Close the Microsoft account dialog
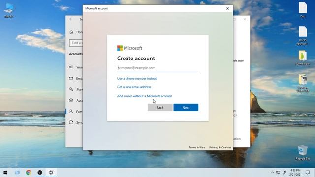Screen dimensions: 315x177 (x=227, y=9)
